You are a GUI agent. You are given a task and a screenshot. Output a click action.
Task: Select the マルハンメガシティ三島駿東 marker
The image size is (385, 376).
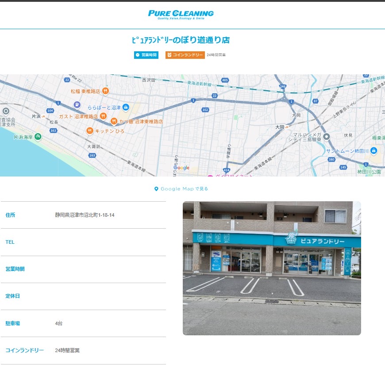pyautogui.click(x=326, y=136)
